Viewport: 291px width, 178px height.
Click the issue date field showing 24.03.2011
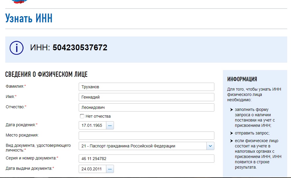click(x=92, y=169)
